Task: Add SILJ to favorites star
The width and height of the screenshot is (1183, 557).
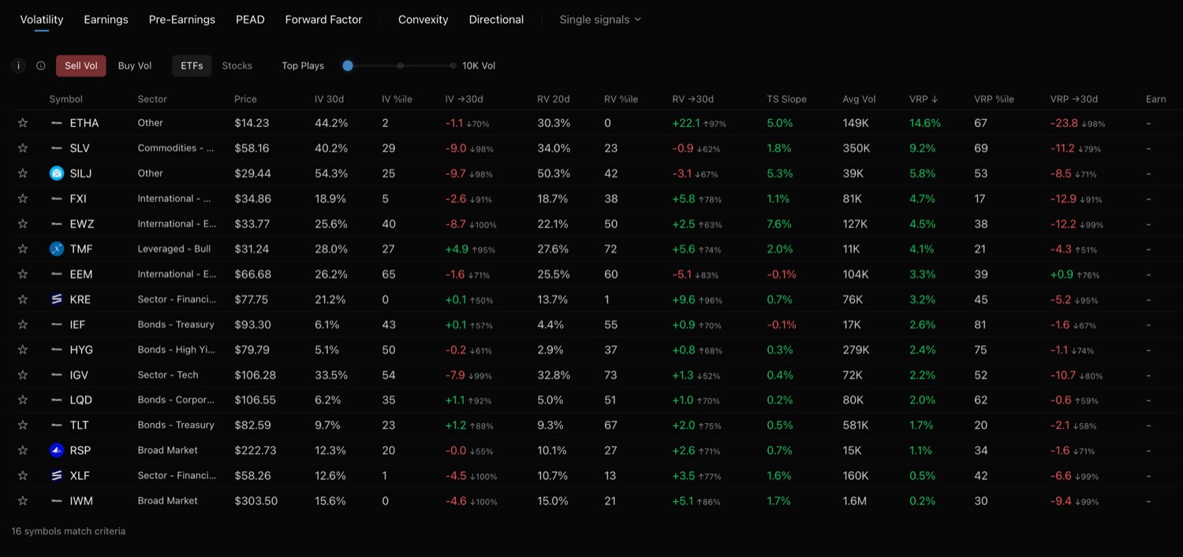Action: [x=23, y=173]
